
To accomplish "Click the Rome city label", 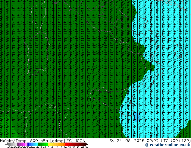I will coord(91,22).
